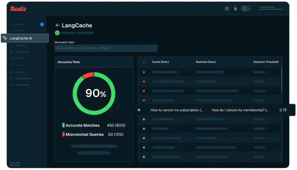Screen dimensions: 297x170
Task: Click the document icon in the sidebar
Action: (x=12, y=78)
